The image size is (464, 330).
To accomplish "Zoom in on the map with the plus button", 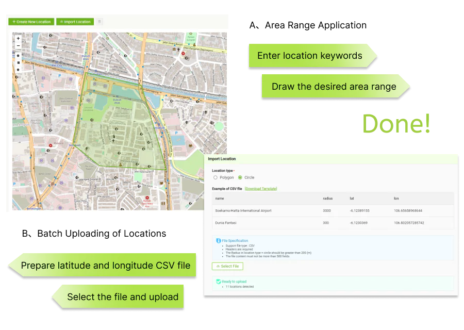I will [19, 39].
